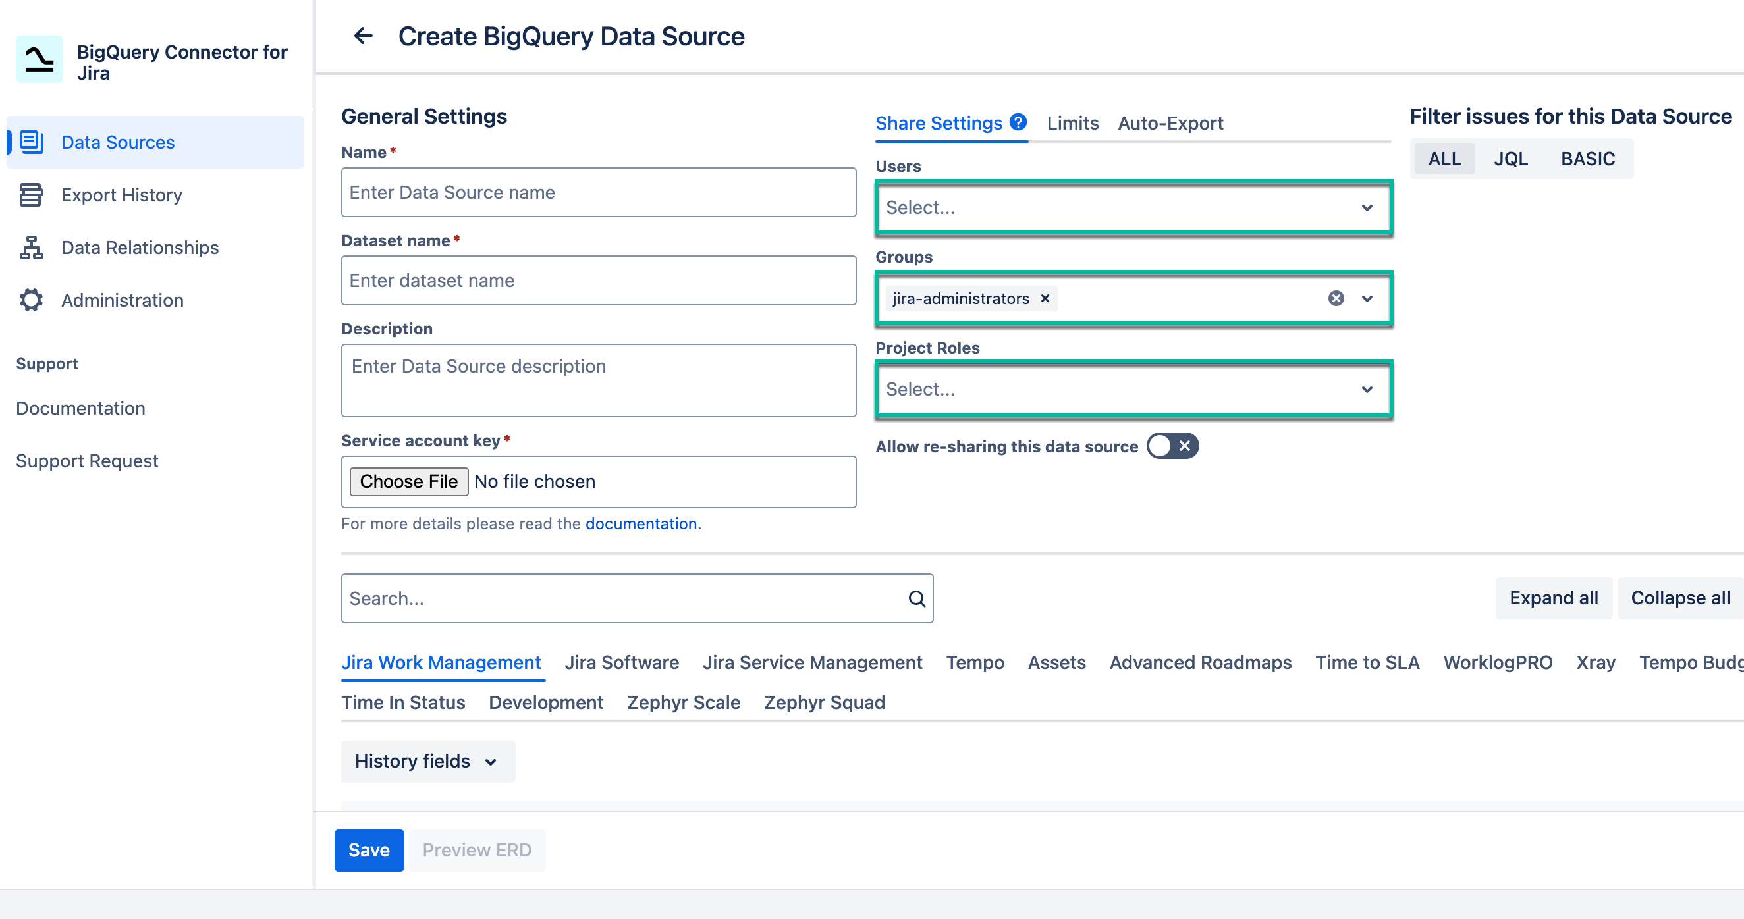Switch to the Auto-Export tab
Viewport: 1744px width, 919px height.
1170,123
